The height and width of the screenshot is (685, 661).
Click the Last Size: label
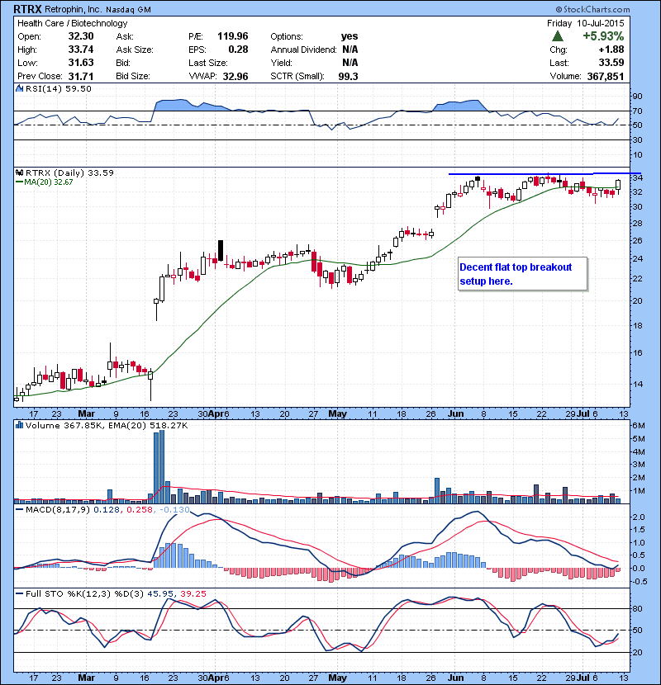(207, 63)
